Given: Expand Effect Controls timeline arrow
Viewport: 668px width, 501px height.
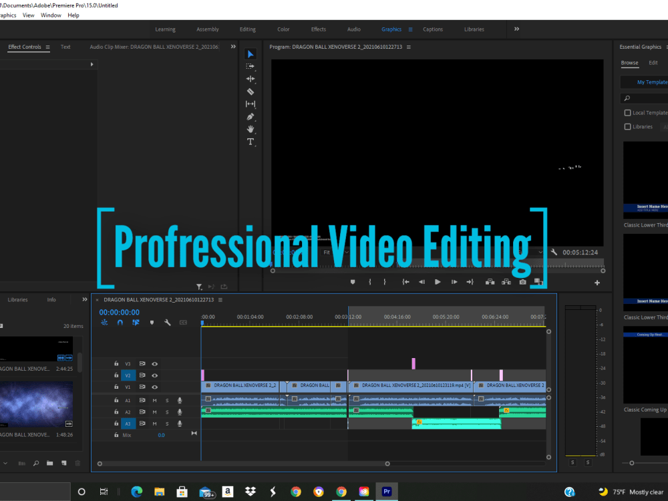Looking at the screenshot, I should [92, 64].
